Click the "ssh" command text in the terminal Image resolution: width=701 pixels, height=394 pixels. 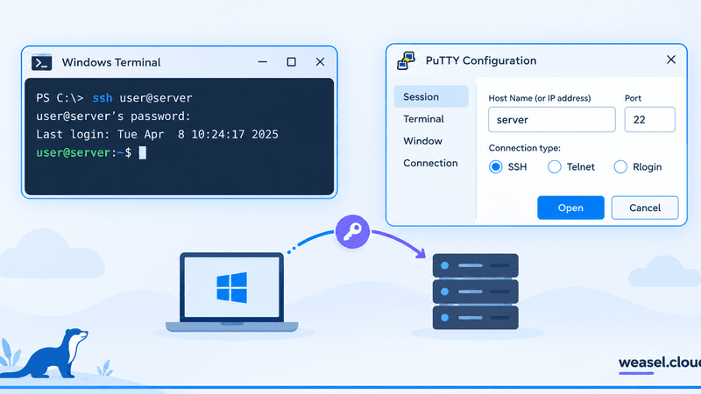point(103,98)
